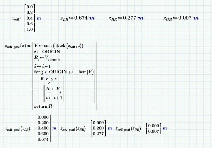Click the 0.277 value of z_BE
This screenshot has height=148, width=212.
click(130, 18)
